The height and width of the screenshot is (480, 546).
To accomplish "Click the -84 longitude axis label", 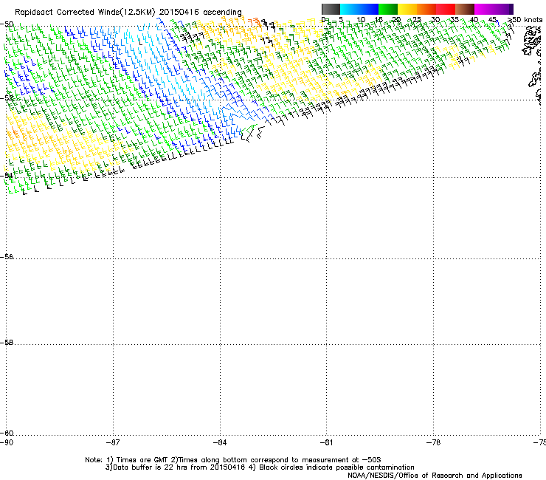I will (x=220, y=442).
